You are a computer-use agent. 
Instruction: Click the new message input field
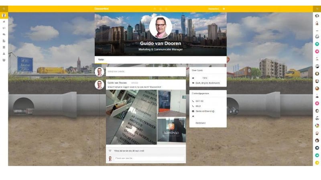[x=146, y=72]
